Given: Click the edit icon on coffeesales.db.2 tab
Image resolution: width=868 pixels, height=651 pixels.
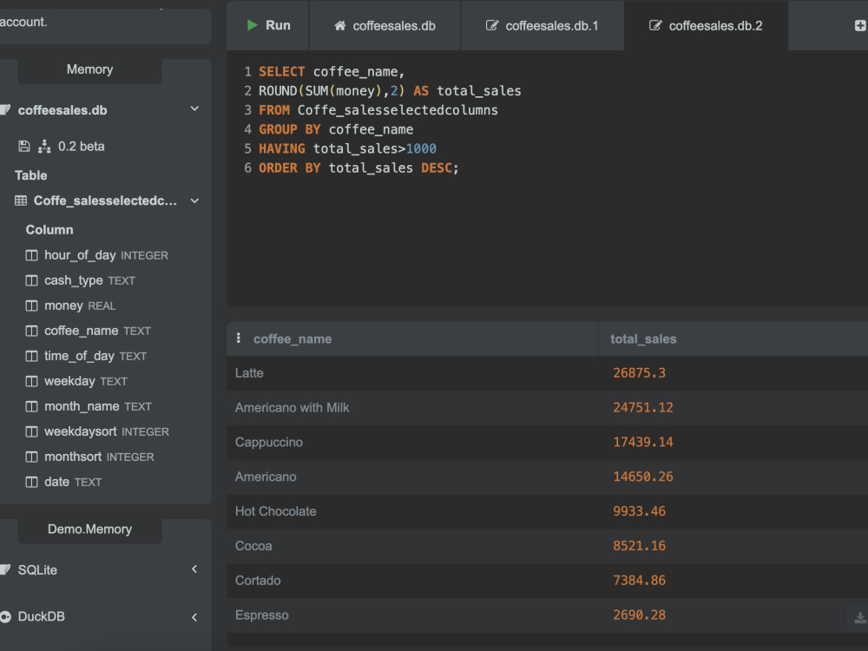Looking at the screenshot, I should click(654, 25).
